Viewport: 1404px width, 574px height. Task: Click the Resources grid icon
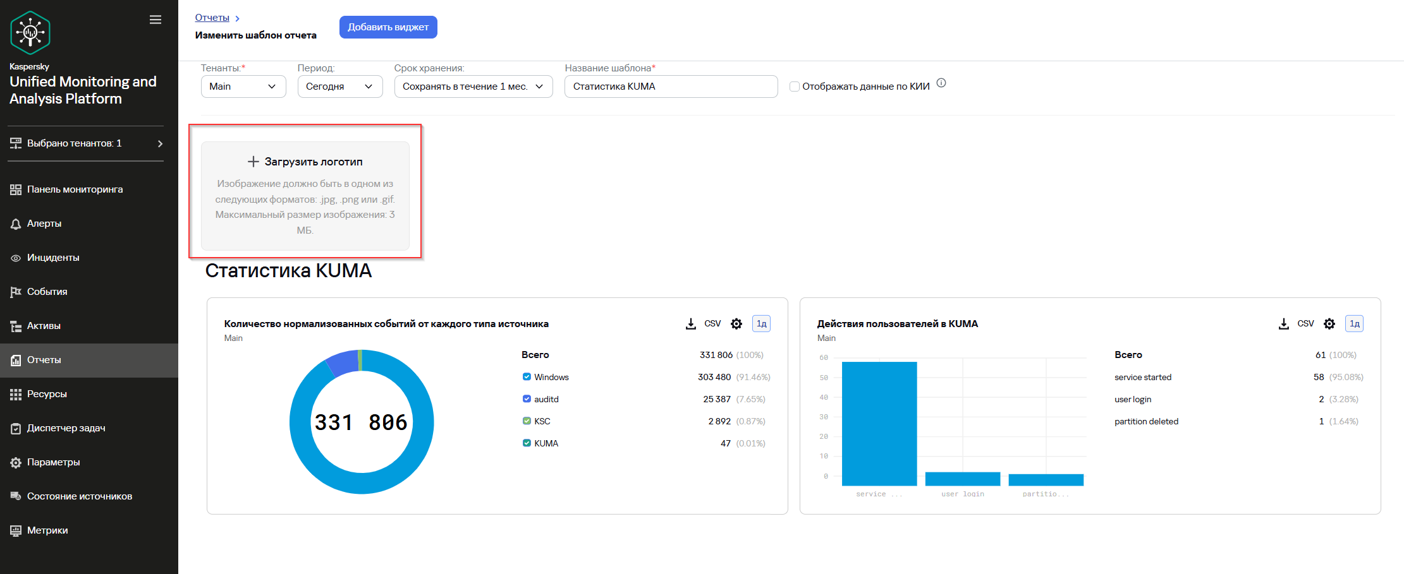(x=16, y=394)
